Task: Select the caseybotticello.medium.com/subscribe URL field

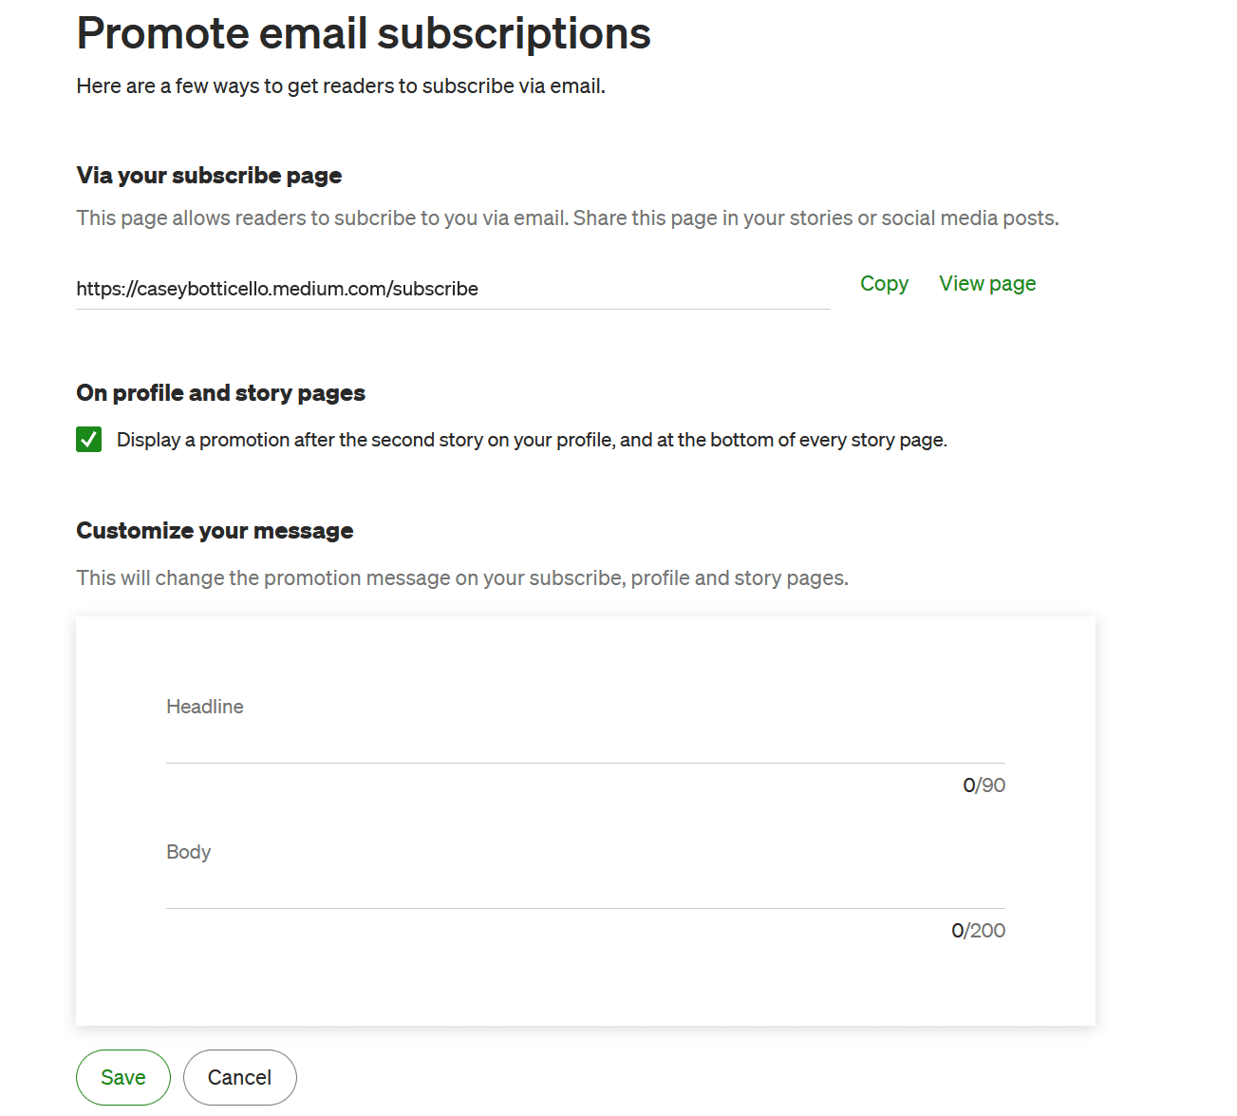Action: [x=453, y=289]
